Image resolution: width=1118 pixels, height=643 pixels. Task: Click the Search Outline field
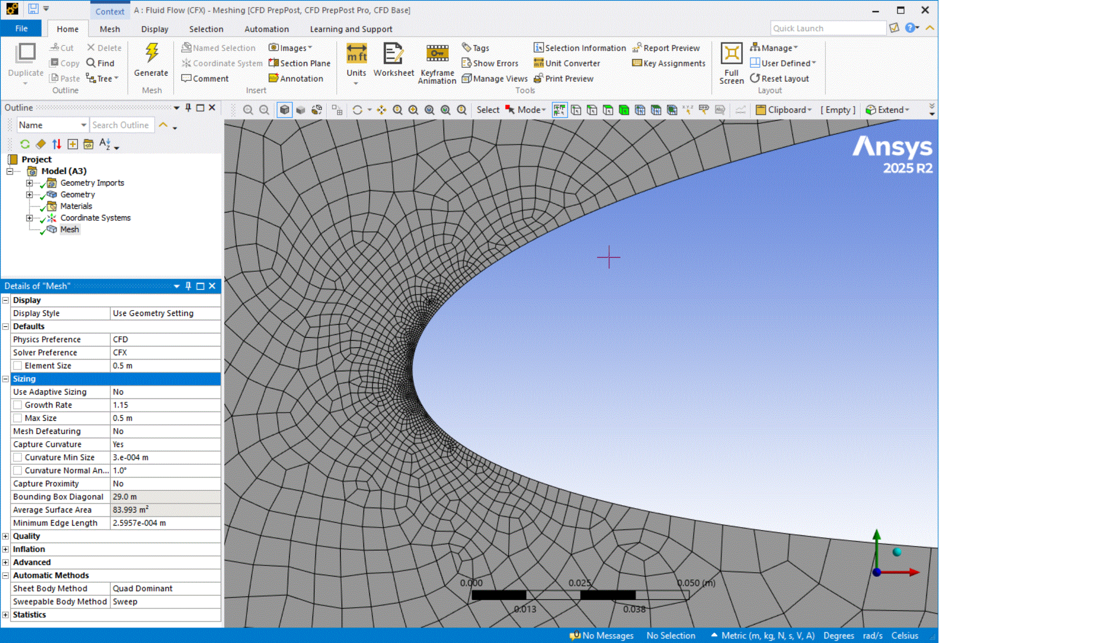click(x=122, y=125)
